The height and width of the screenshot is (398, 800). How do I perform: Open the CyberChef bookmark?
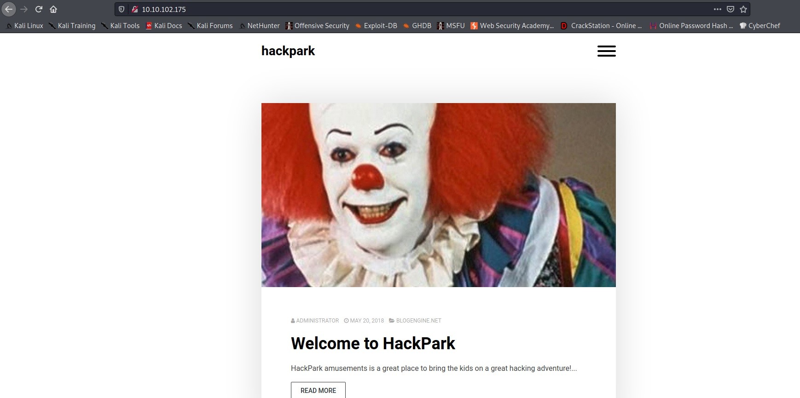759,26
